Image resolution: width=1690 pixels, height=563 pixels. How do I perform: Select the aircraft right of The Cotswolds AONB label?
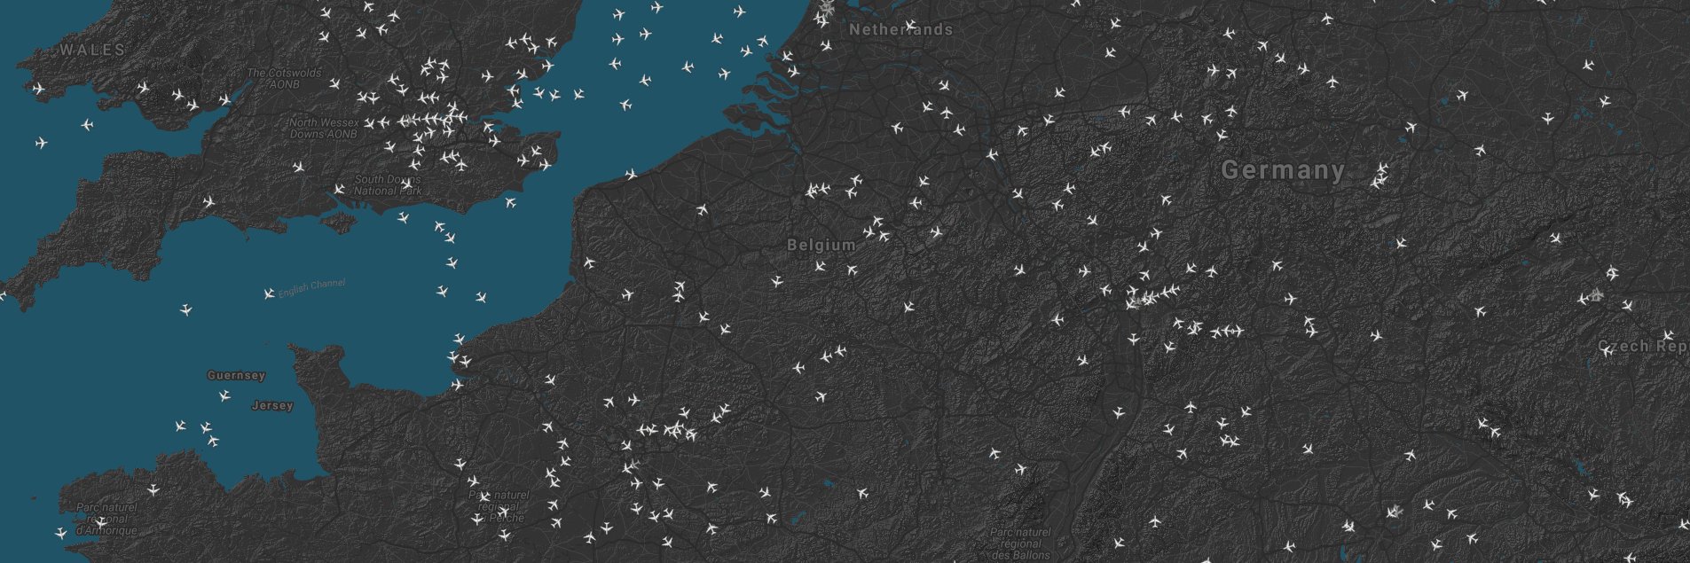pos(334,84)
